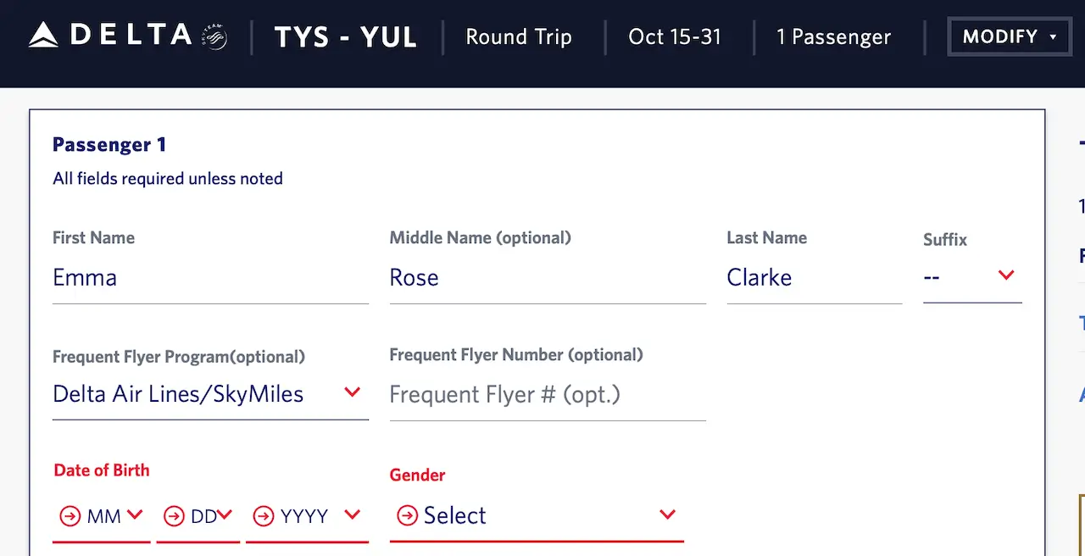Image resolution: width=1085 pixels, height=556 pixels.
Task: Click Round Trip in the header bar
Action: coord(519,37)
